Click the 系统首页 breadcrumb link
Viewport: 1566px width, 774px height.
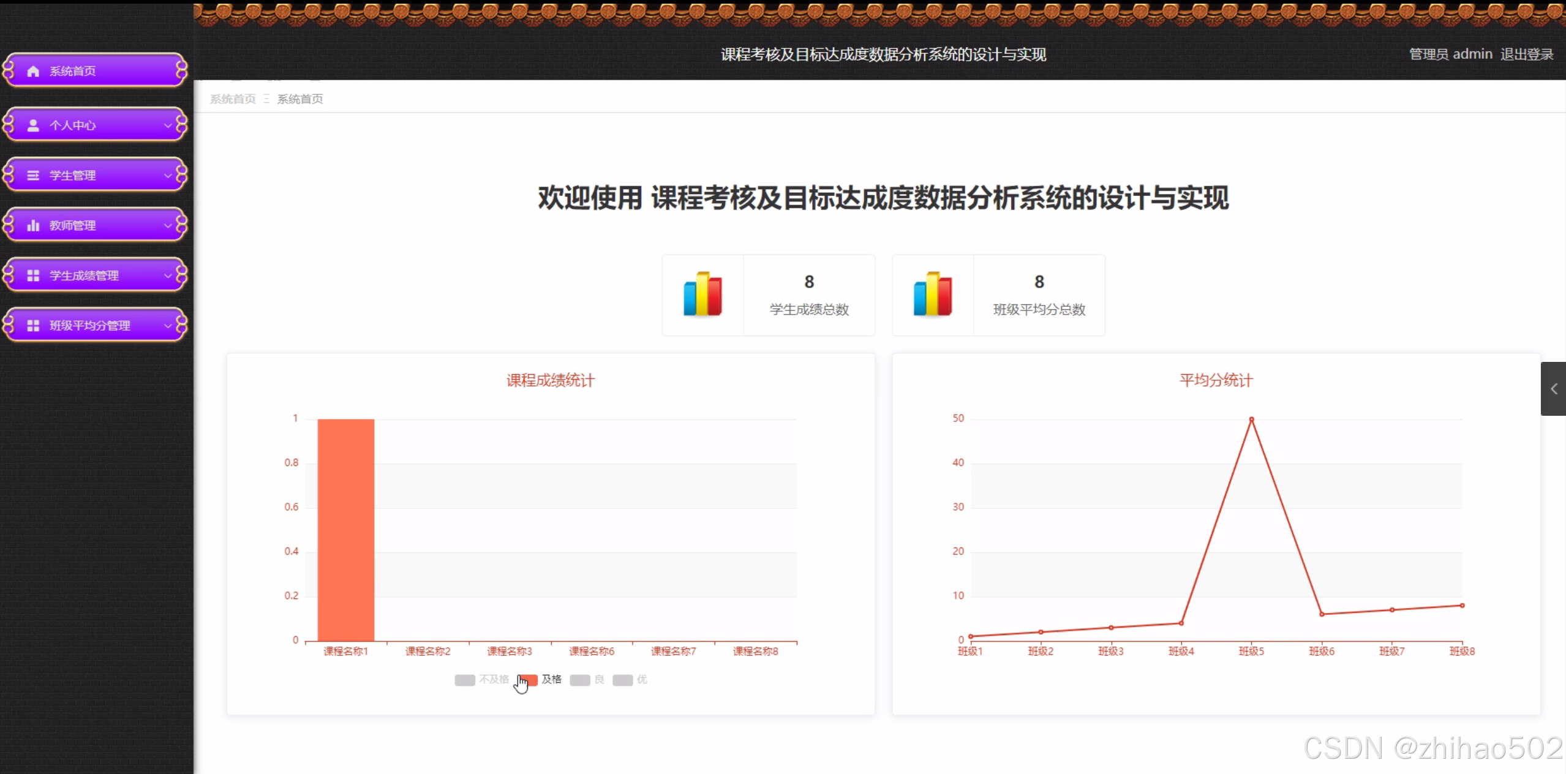pyautogui.click(x=233, y=99)
